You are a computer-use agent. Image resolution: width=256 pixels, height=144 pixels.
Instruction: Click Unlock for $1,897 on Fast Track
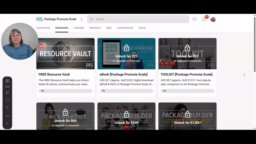(187, 123)
